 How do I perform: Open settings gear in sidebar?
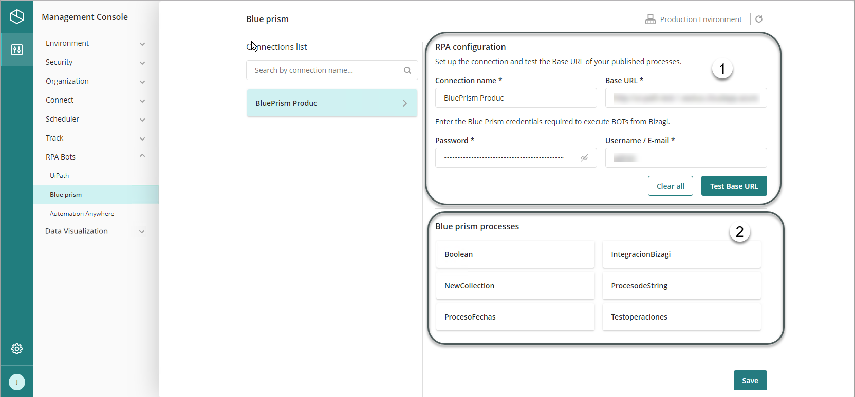coord(17,349)
